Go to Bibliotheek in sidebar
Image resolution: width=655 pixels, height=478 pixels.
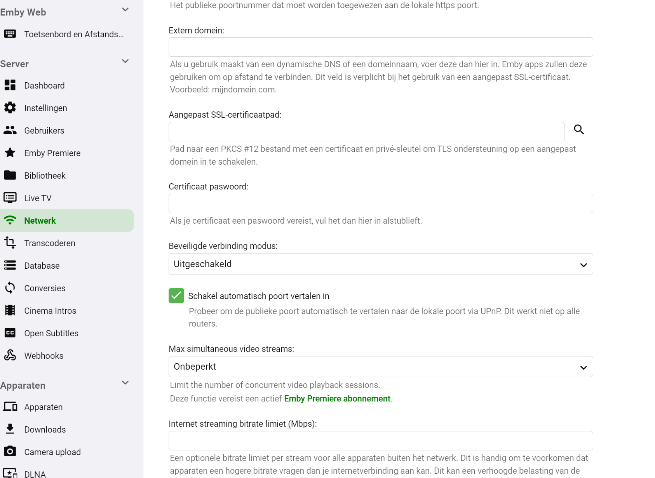[x=45, y=176]
